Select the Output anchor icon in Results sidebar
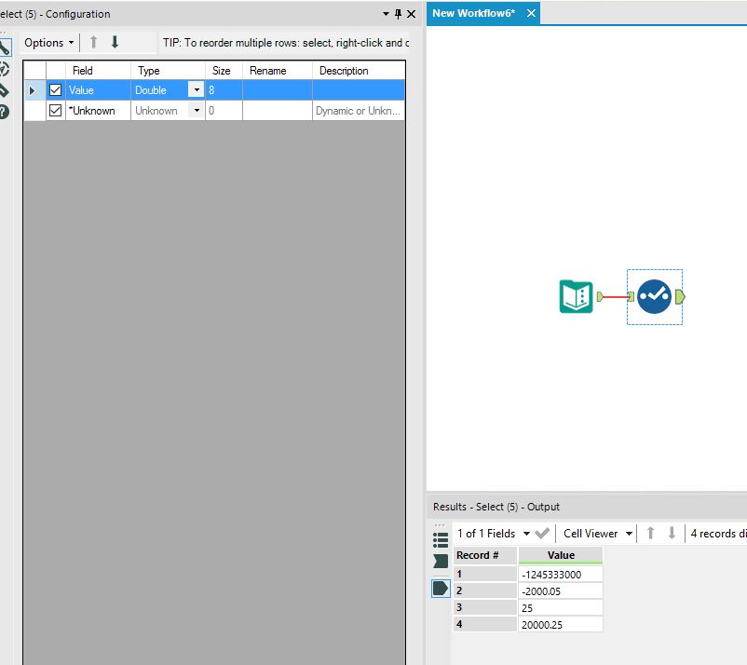 tap(441, 588)
